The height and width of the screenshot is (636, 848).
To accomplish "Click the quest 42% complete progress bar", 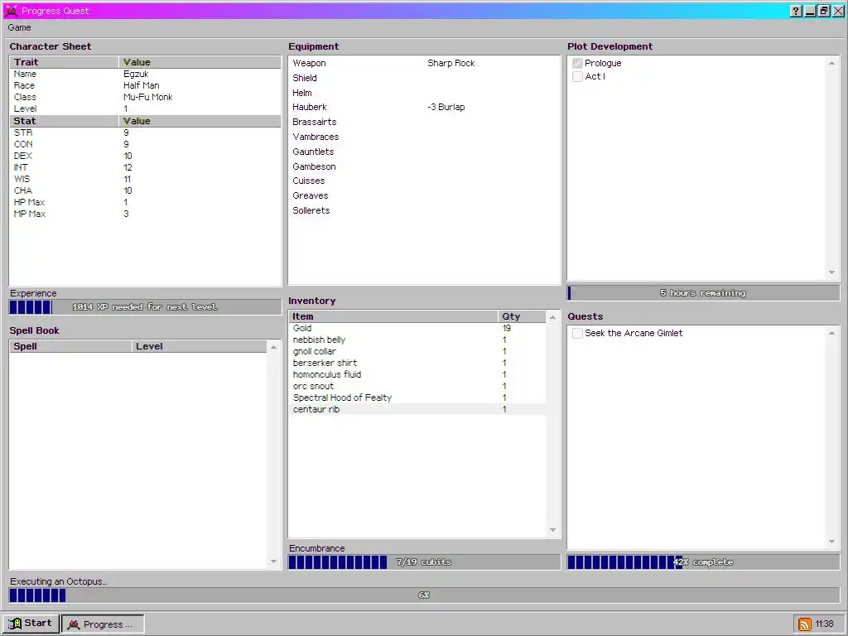I will click(703, 562).
